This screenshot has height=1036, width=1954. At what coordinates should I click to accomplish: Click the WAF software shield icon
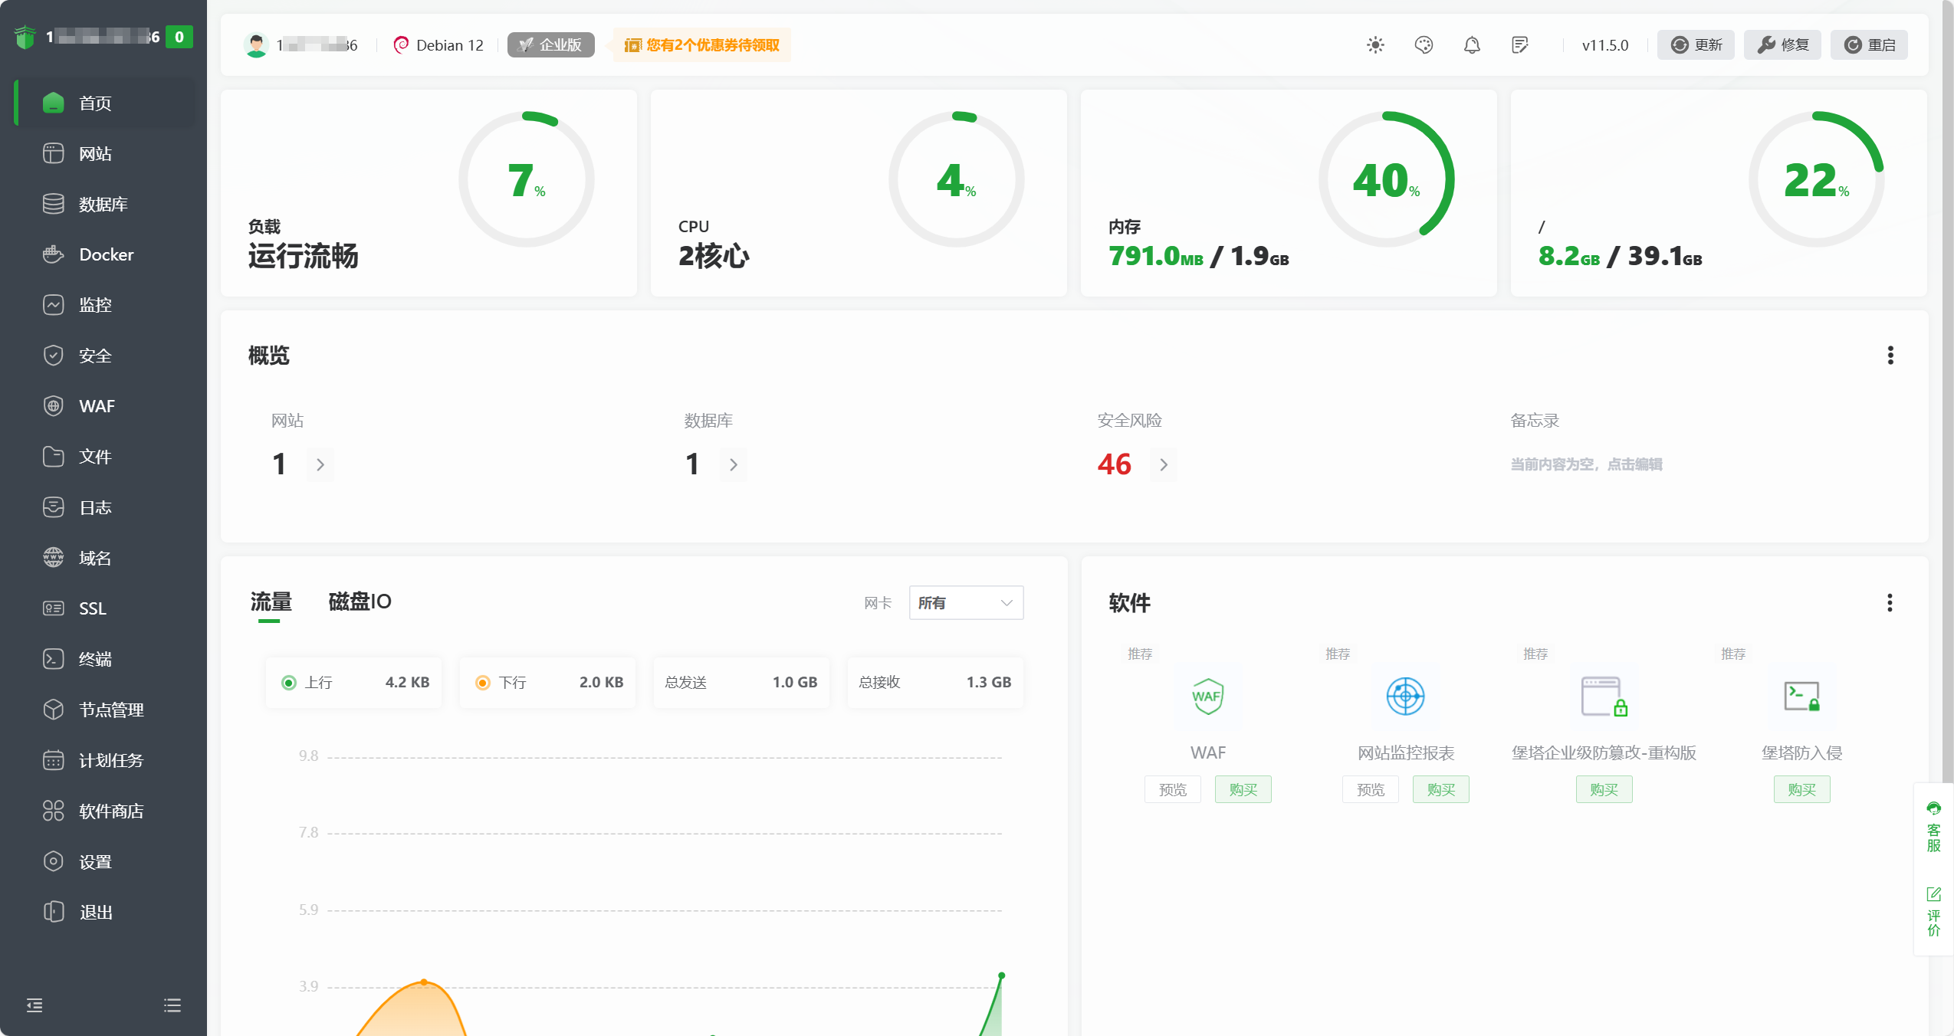coord(1207,696)
